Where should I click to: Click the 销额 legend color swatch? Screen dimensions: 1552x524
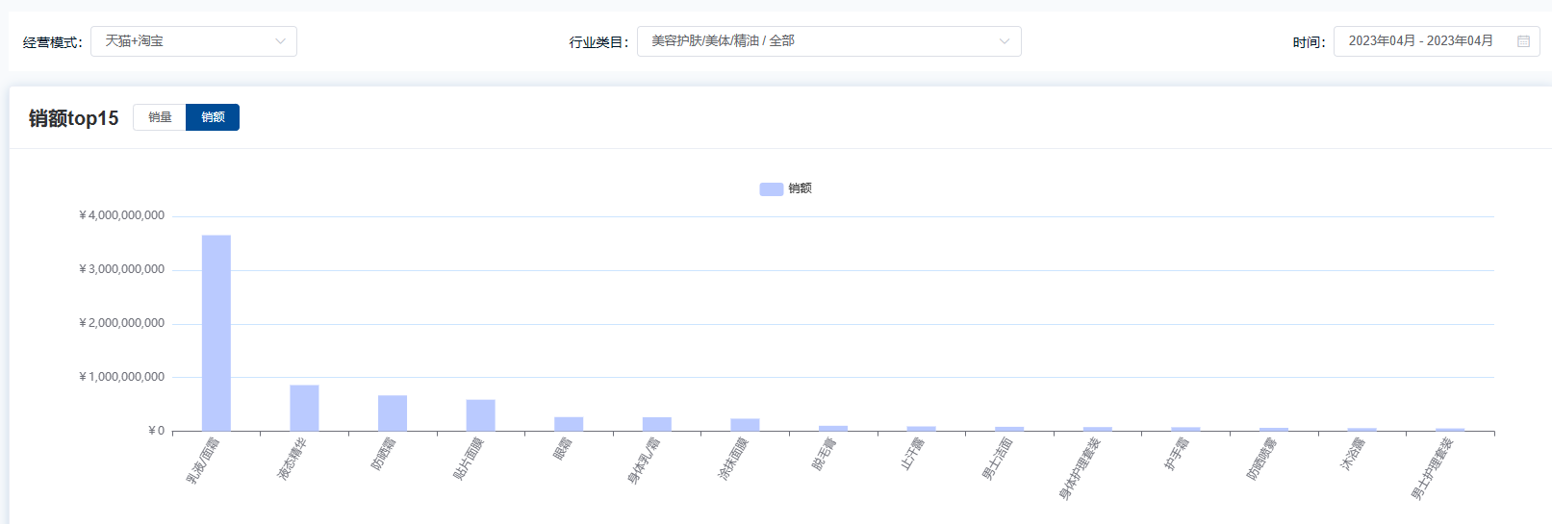point(771,189)
